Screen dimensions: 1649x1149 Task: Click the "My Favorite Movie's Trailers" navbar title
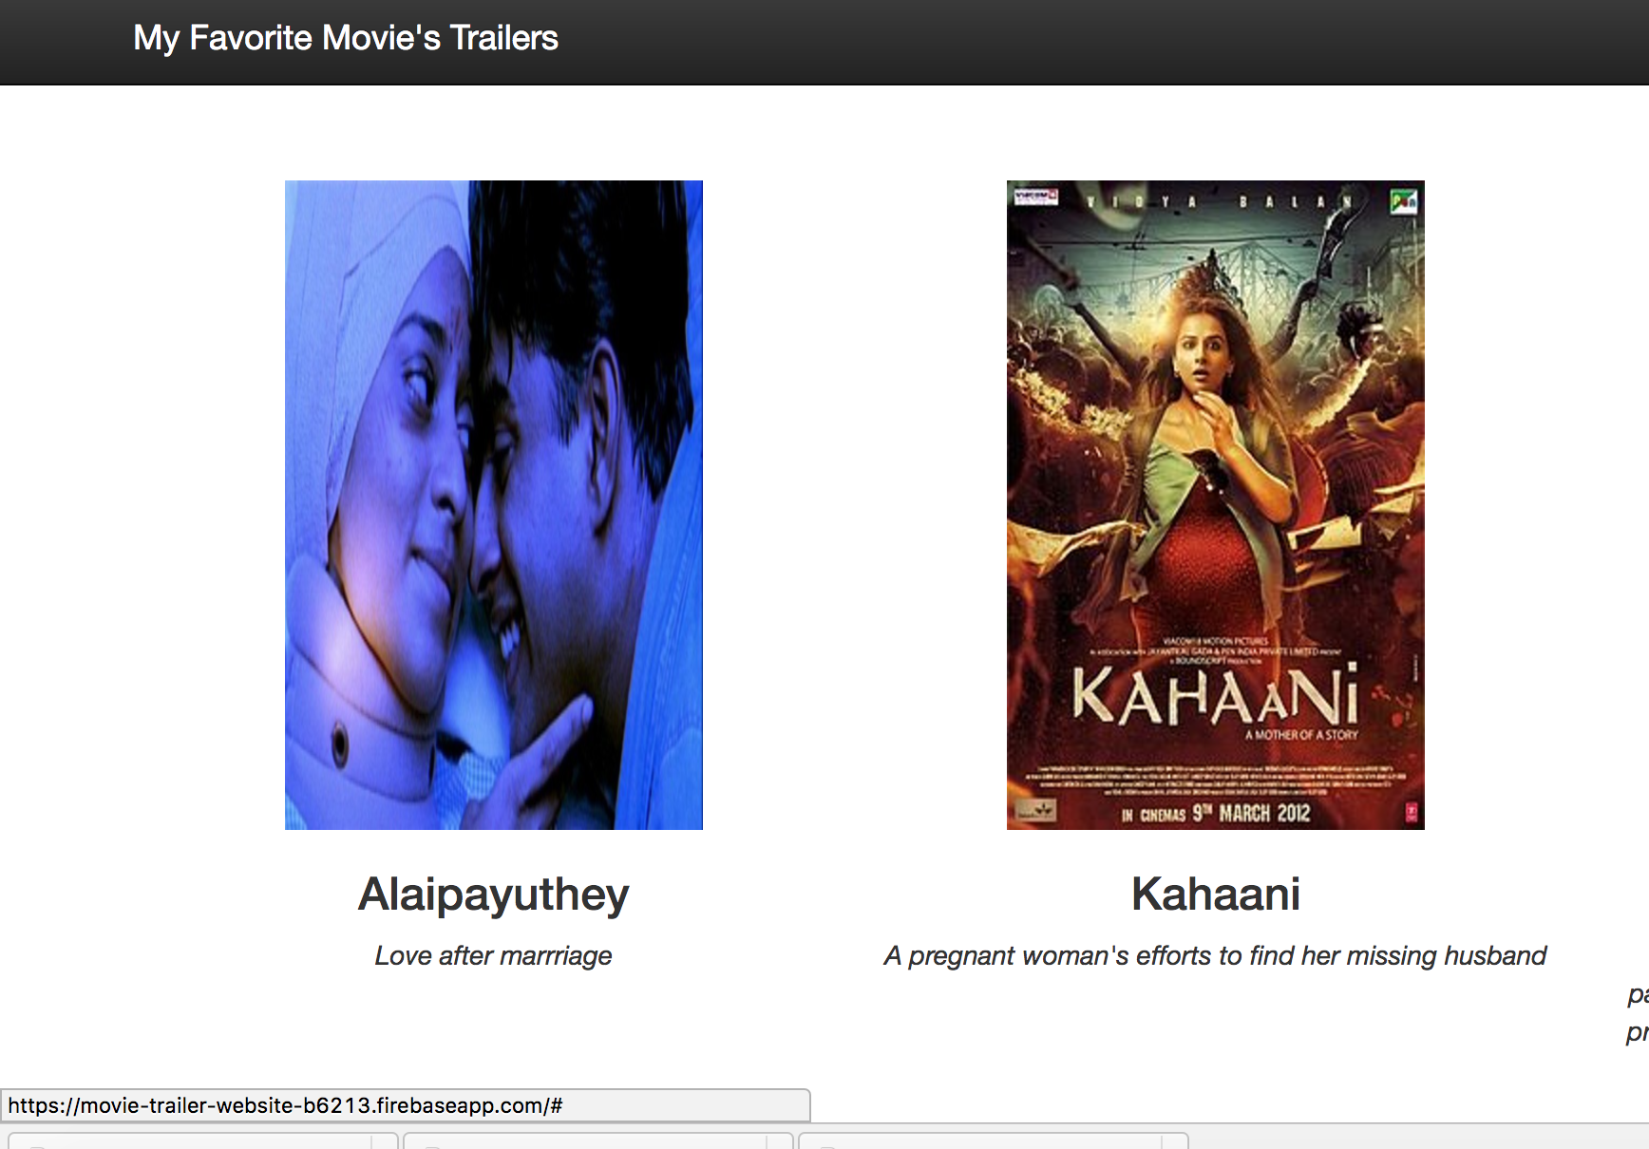[346, 38]
